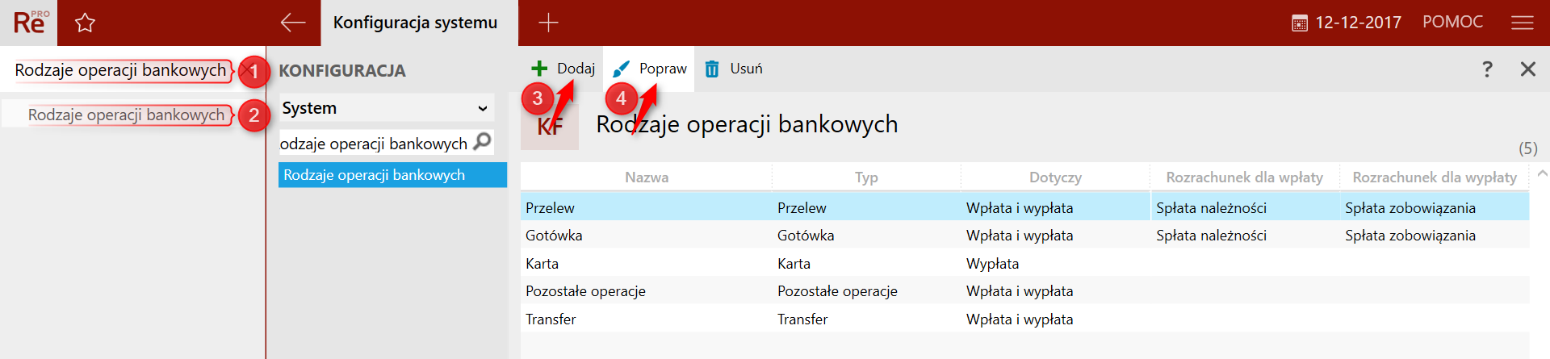Screen dimensions: 1550x359
Task: Click Typ cell Karta
Action: point(794,264)
